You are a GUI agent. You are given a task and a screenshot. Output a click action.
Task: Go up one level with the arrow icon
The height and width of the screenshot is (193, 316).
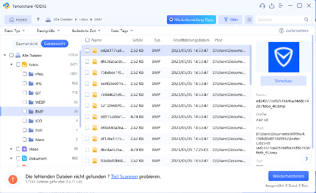pyautogui.click(x=38, y=19)
